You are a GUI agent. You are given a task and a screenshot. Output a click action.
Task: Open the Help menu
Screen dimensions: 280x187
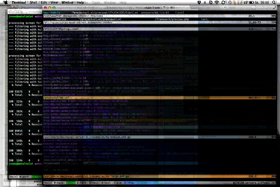point(80,2)
